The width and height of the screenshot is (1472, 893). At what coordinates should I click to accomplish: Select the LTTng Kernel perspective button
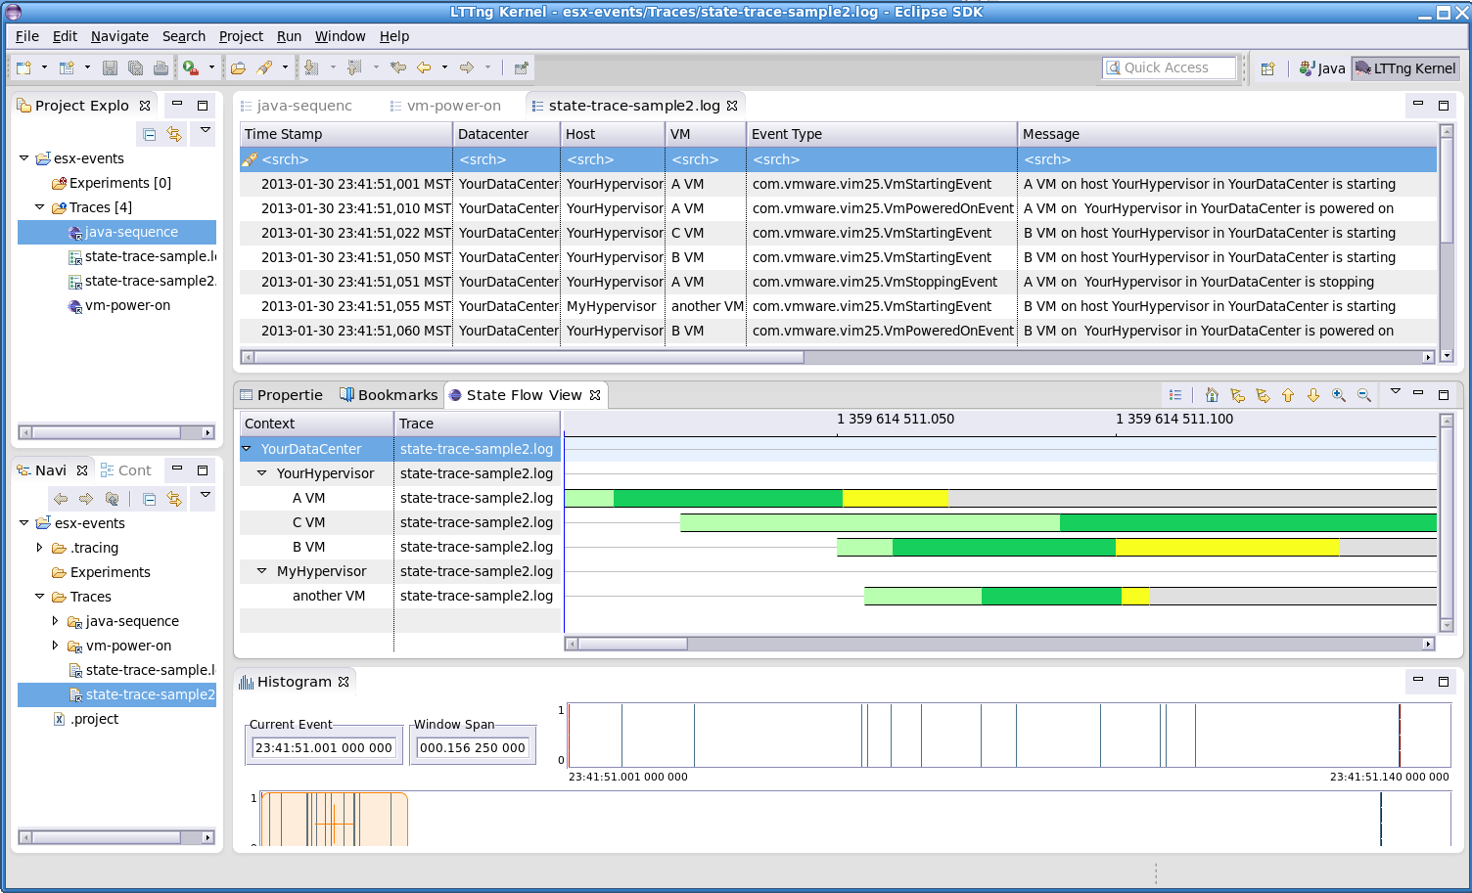point(1406,68)
